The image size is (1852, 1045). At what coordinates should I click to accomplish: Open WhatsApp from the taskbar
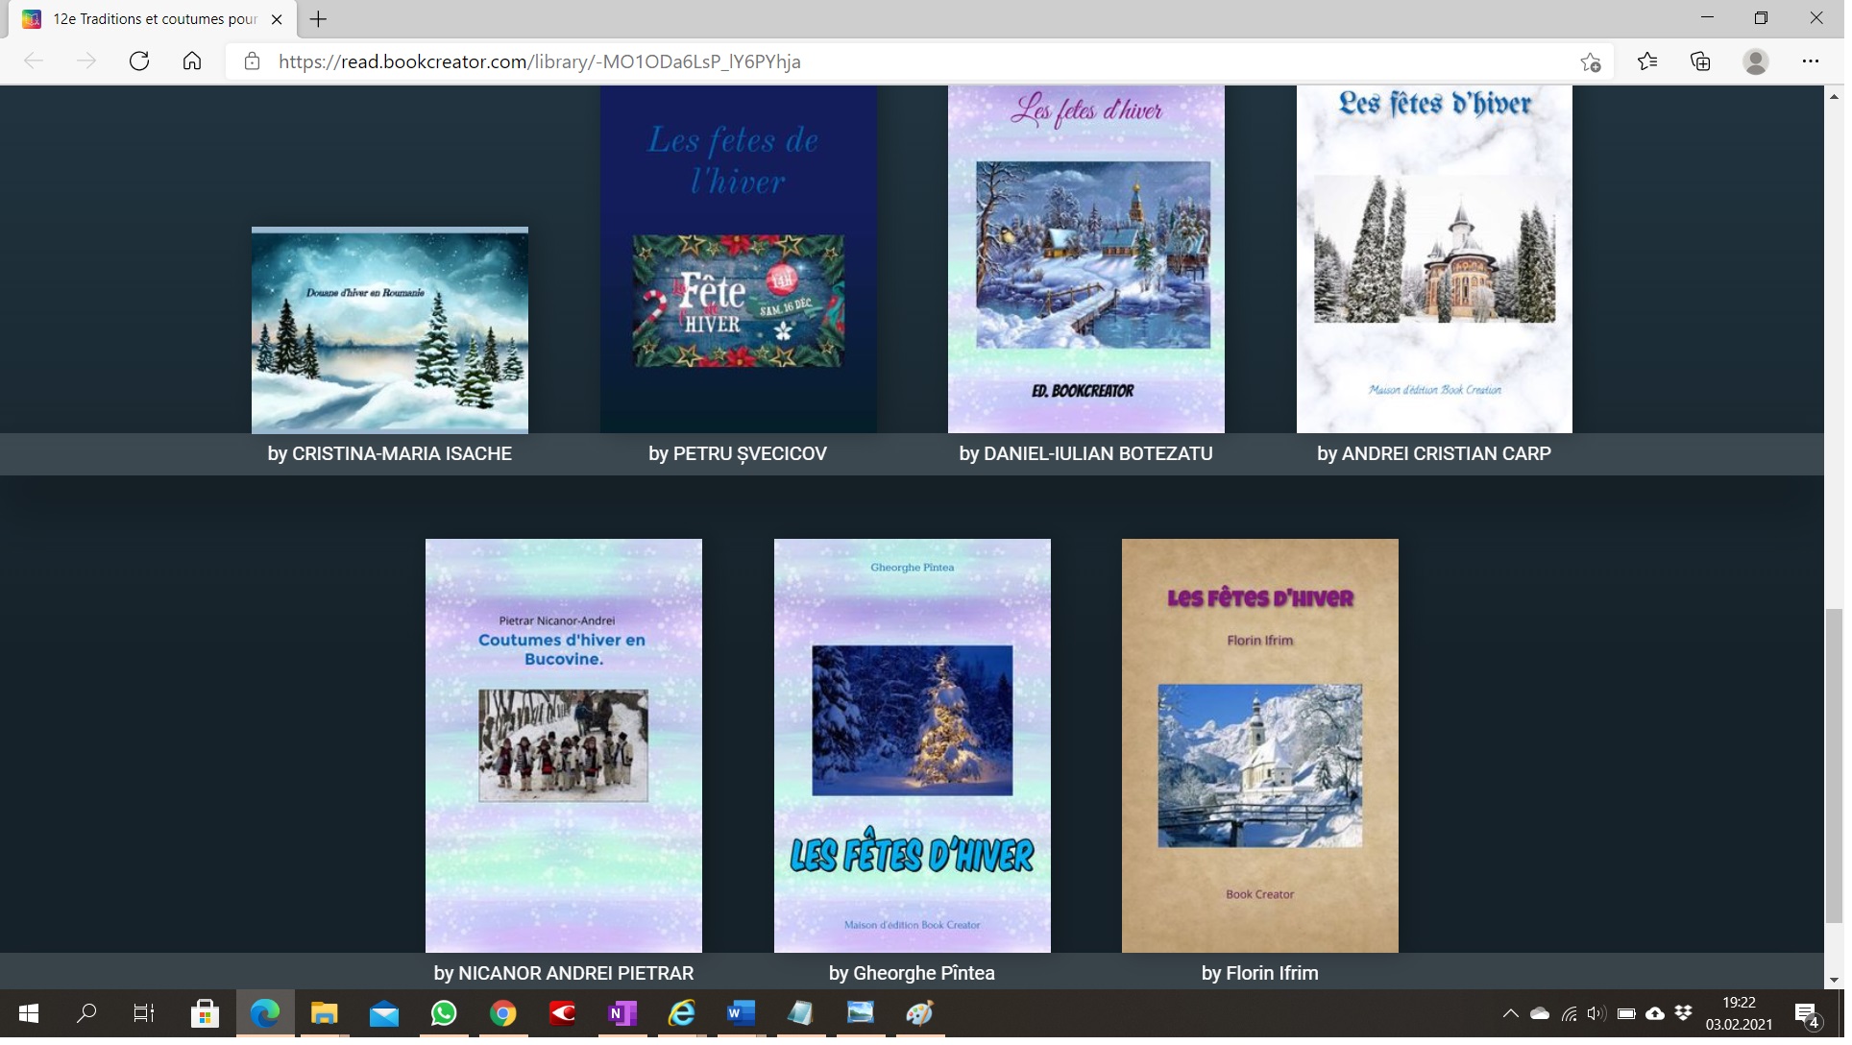[x=444, y=1013]
